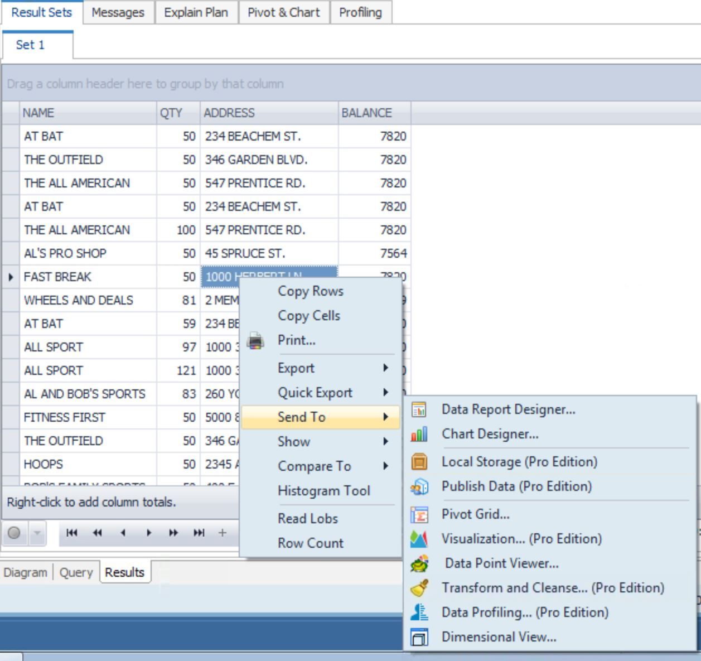This screenshot has height=661, width=701.
Task: Click the plus button to append a record
Action: tap(223, 533)
